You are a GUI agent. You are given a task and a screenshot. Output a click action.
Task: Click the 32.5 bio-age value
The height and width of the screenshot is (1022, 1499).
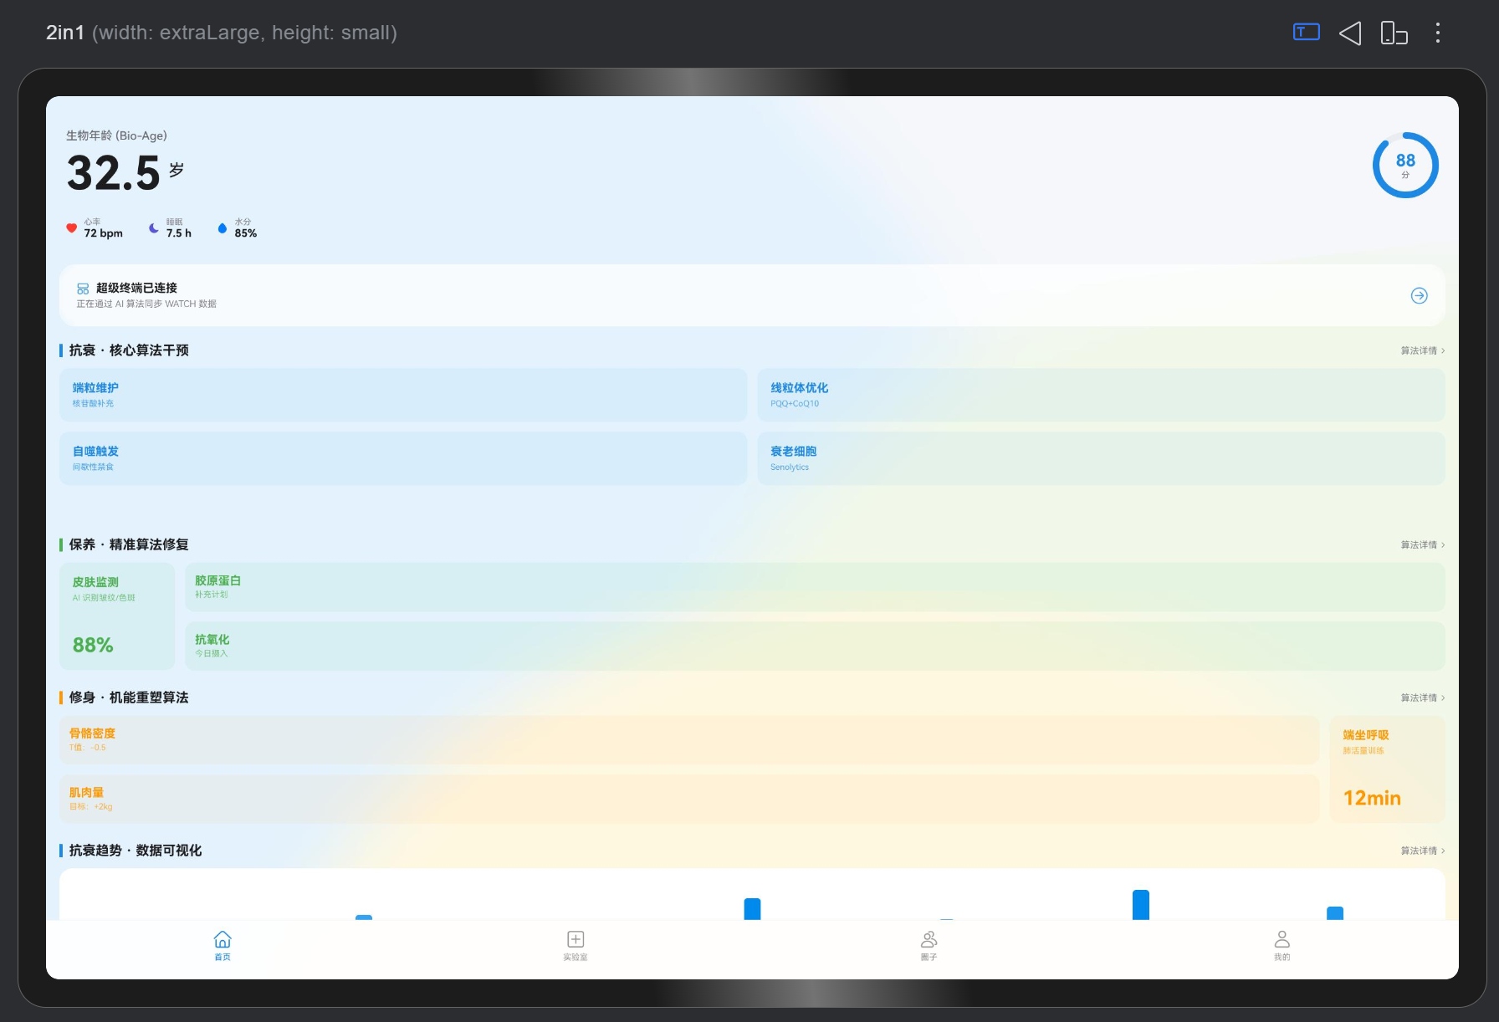114,173
